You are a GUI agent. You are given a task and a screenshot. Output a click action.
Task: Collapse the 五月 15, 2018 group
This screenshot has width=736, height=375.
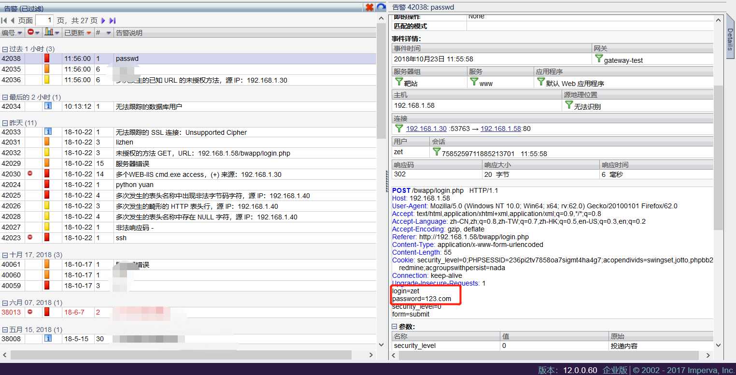pyautogui.click(x=5, y=330)
